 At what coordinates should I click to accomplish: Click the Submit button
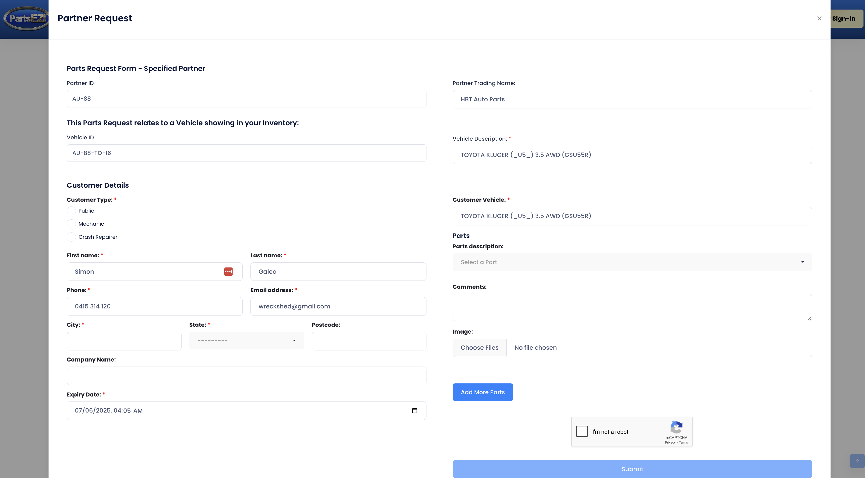point(632,469)
